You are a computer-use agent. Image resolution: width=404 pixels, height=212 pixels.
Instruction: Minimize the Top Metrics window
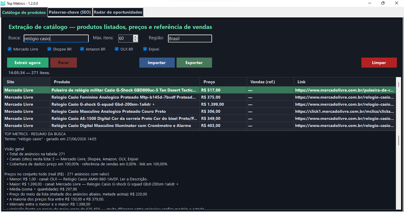(370, 3)
